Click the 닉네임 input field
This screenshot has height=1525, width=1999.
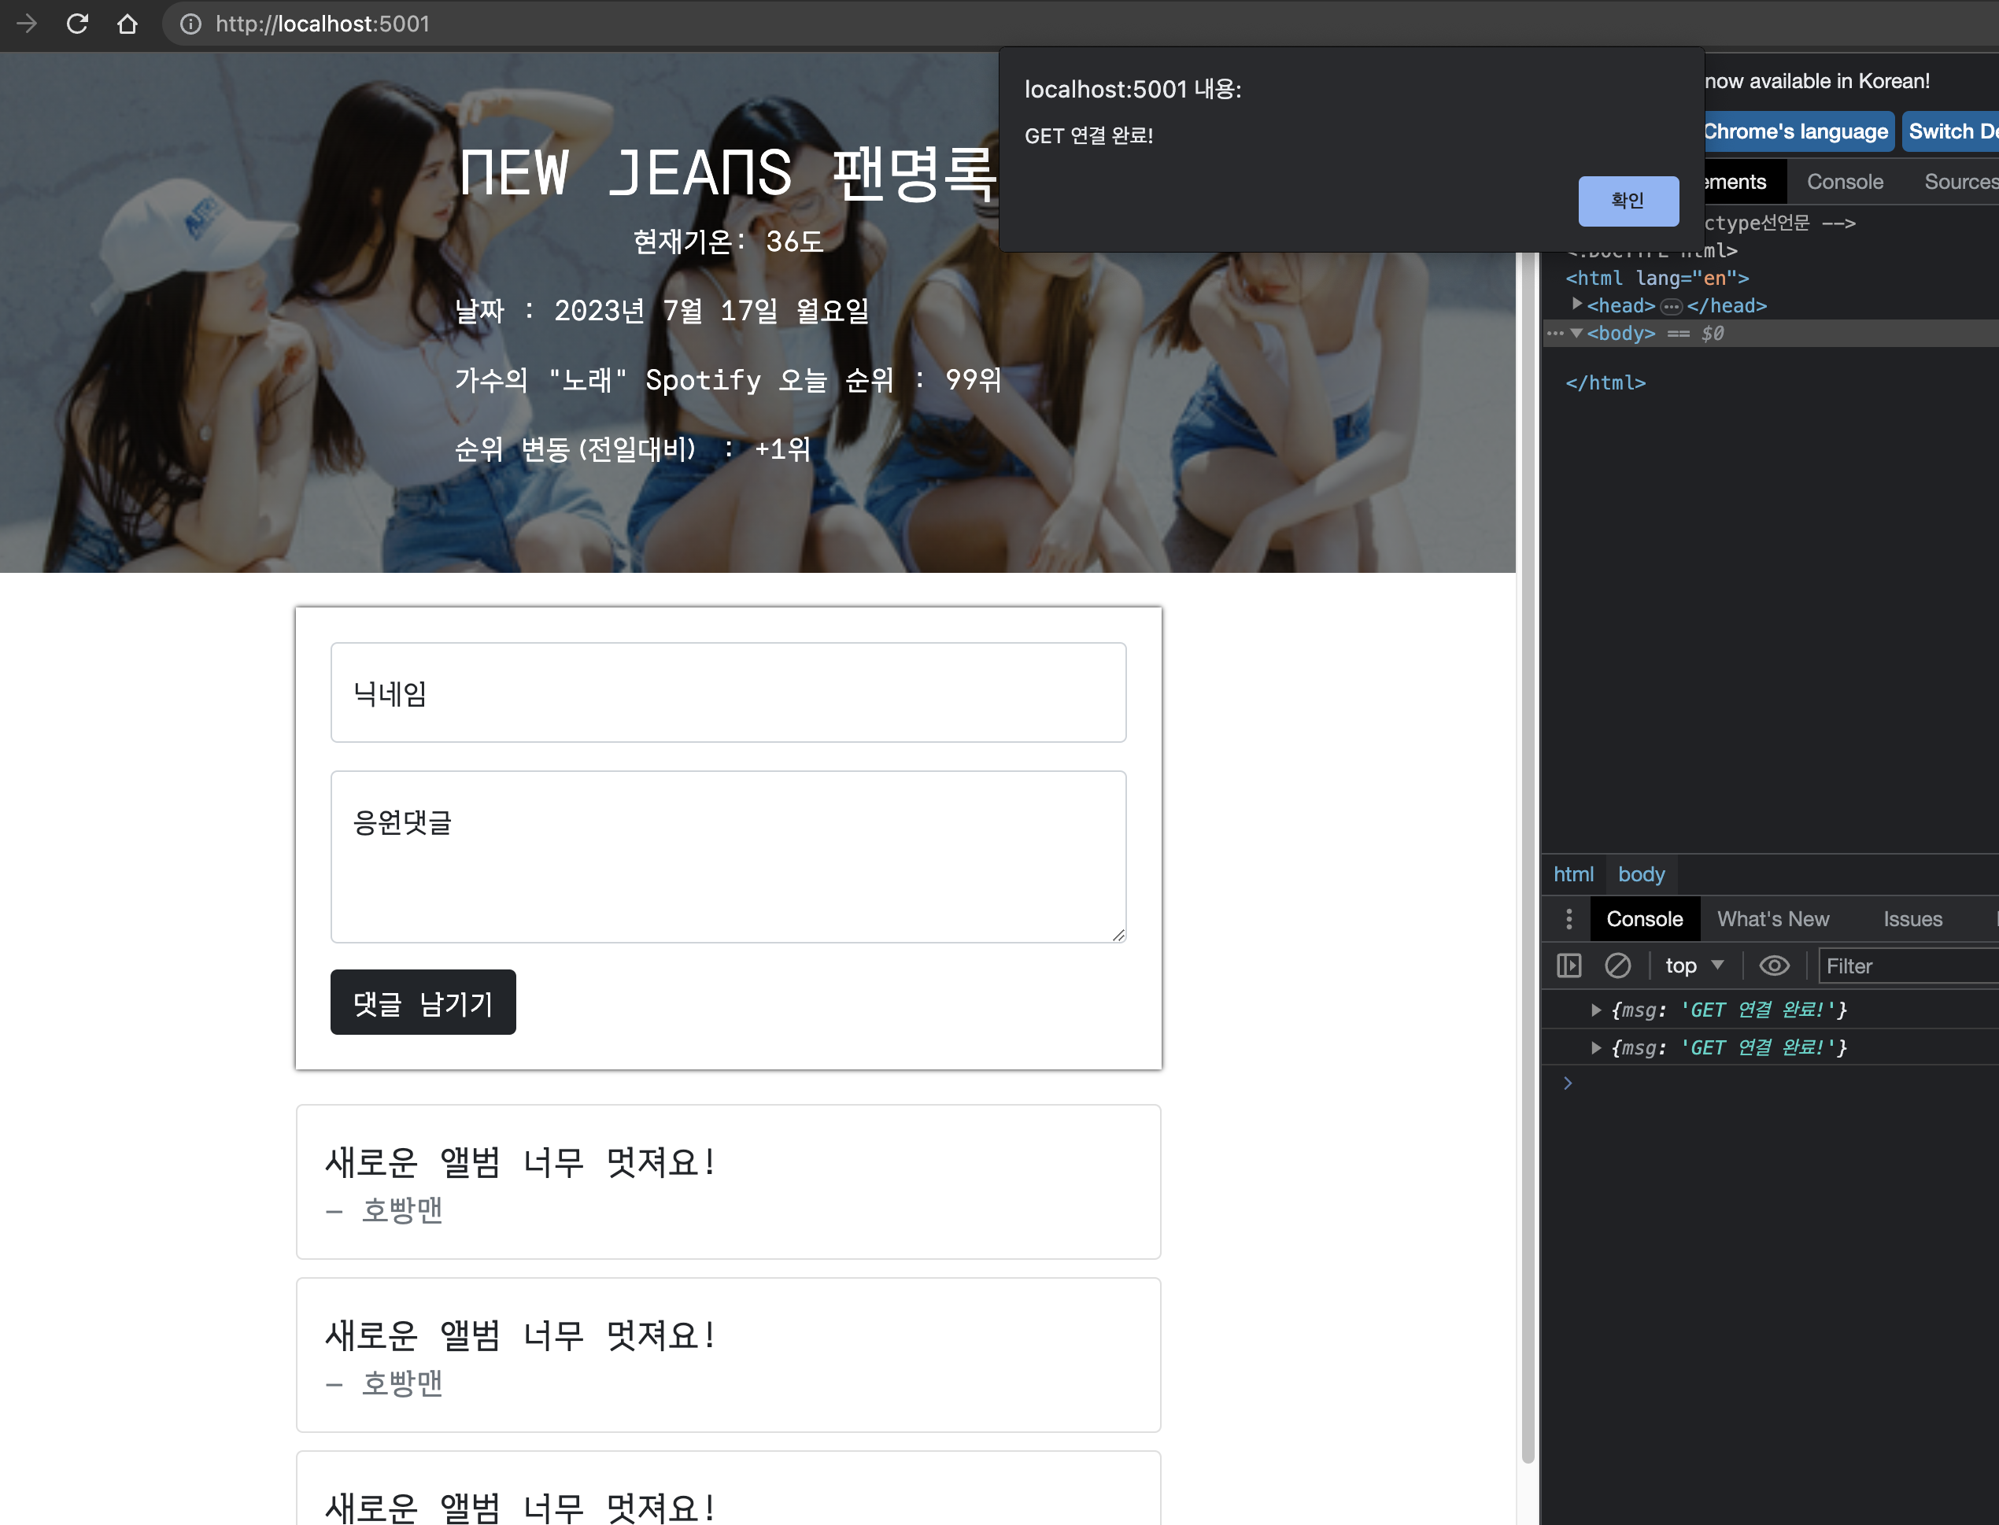728,692
